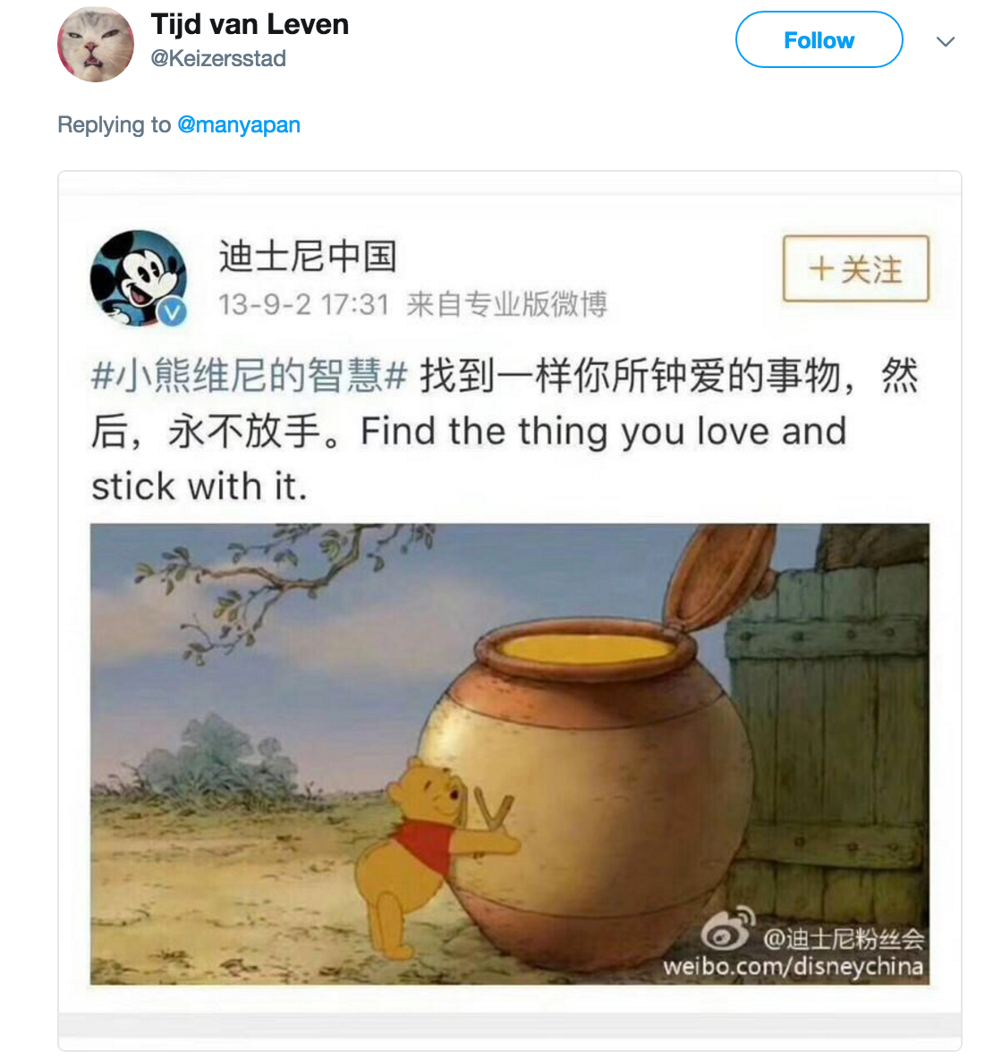Screen dimensions: 993x1059
Task: Click the +关注 follow button on the Weibo post
Action: (856, 268)
